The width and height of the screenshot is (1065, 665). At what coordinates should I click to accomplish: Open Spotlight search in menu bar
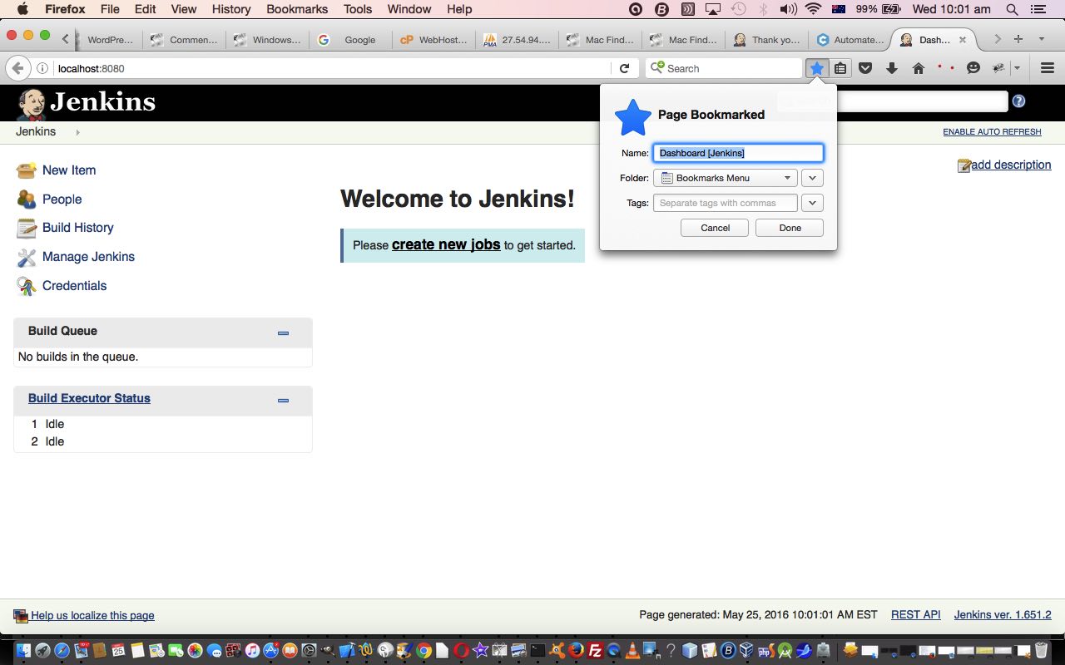point(1013,9)
